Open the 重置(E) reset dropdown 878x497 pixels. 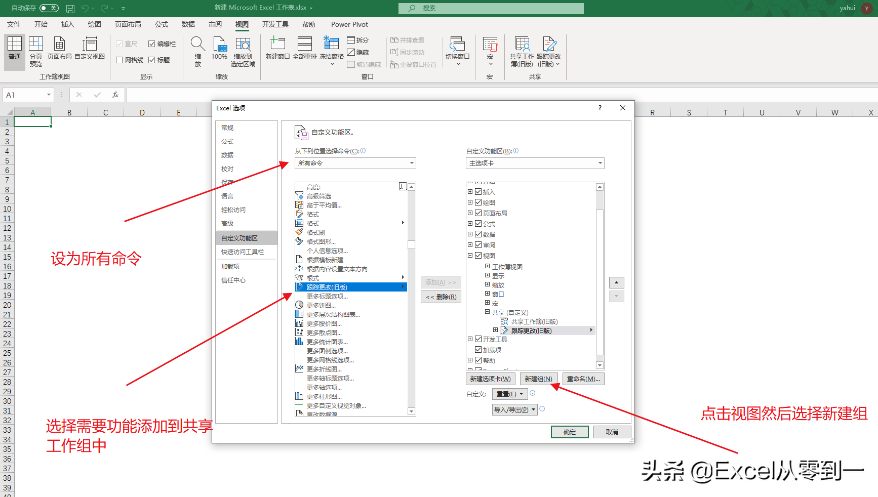tap(510, 394)
